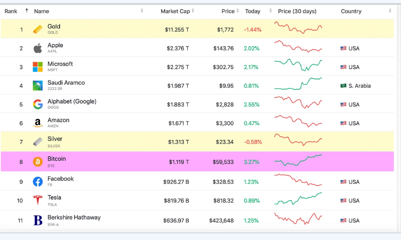Click Tesla's 30-day price sparkline
401x240 pixels.
click(x=298, y=199)
